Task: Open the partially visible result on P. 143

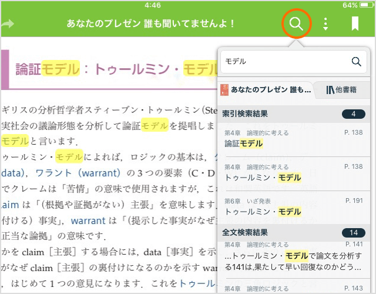Action: tap(294, 286)
